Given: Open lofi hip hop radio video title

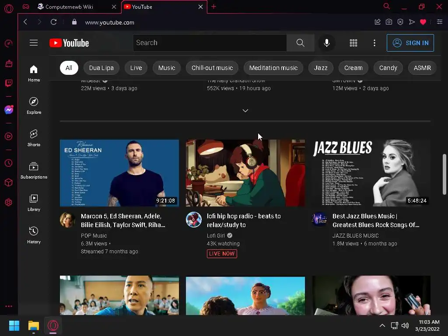Looking at the screenshot, I should click(x=244, y=220).
